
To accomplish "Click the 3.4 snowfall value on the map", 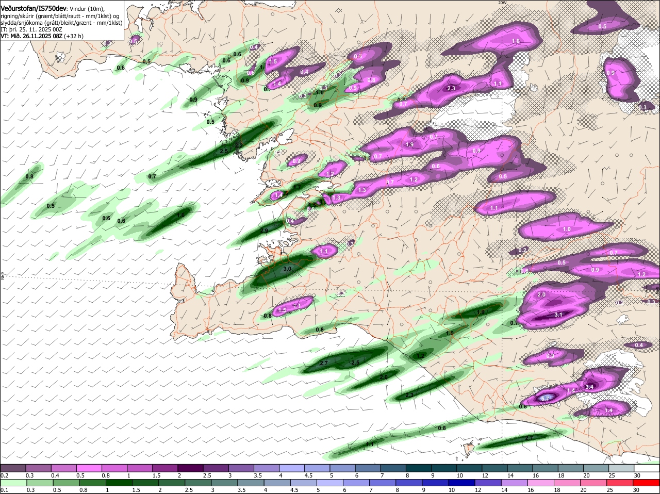I will 590,386.
